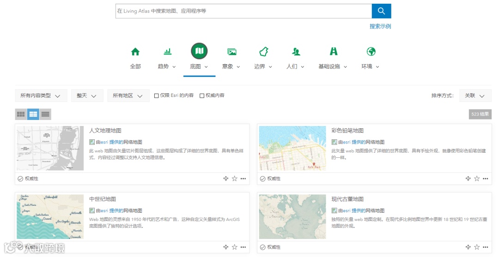Expand 人们 category chevron
The height and width of the screenshot is (257, 499).
point(303,67)
